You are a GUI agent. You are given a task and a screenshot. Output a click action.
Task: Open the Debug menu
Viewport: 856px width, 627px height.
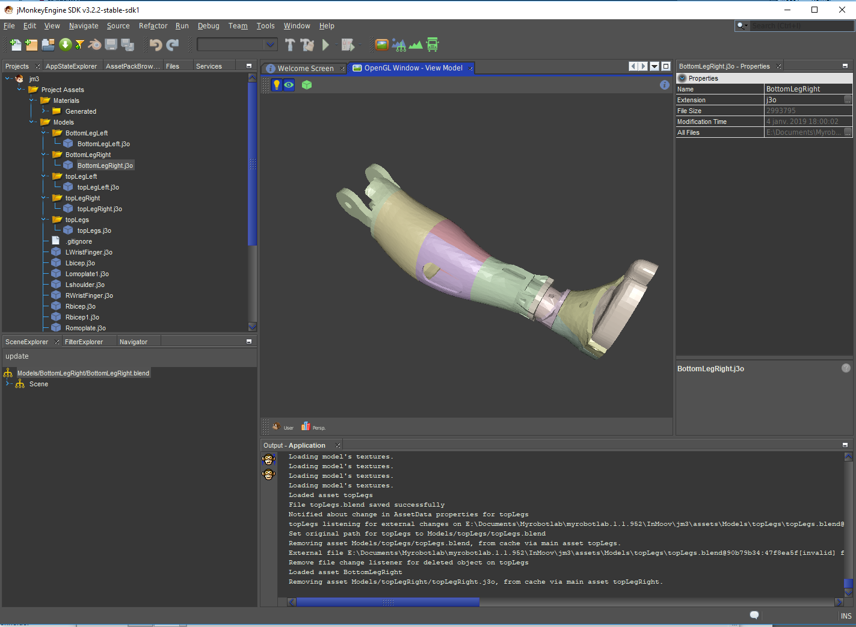click(208, 26)
